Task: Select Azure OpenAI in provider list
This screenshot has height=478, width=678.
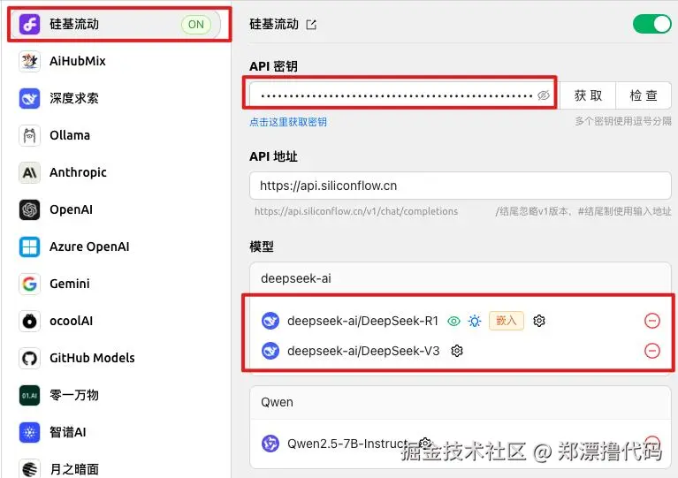Action: (x=116, y=247)
